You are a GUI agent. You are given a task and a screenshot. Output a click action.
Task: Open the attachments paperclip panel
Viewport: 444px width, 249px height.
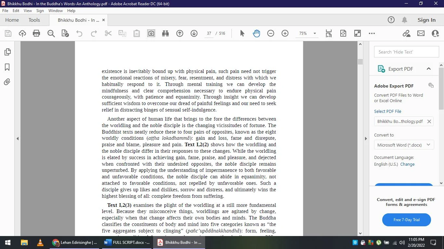(x=7, y=82)
